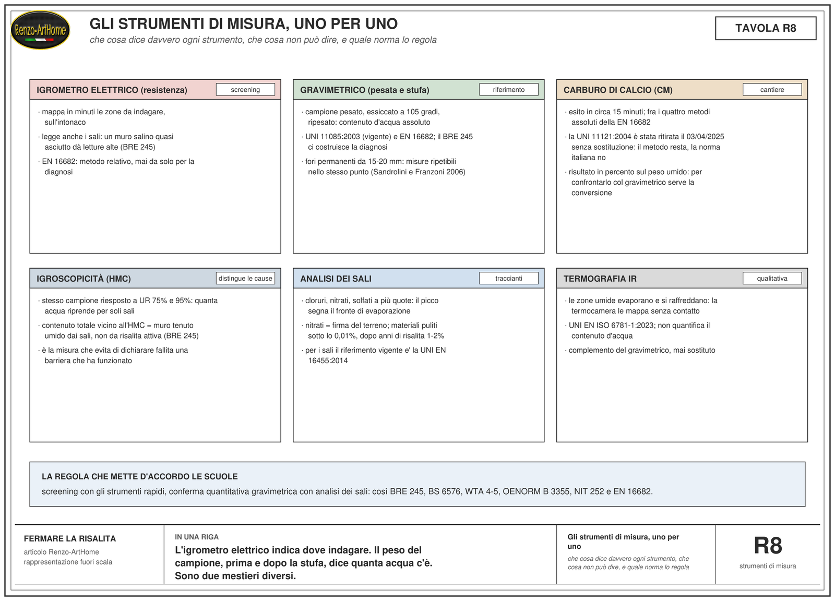Image resolution: width=835 pixels, height=601 pixels.
Task: Click the 'screening' tag
Action: (245, 90)
